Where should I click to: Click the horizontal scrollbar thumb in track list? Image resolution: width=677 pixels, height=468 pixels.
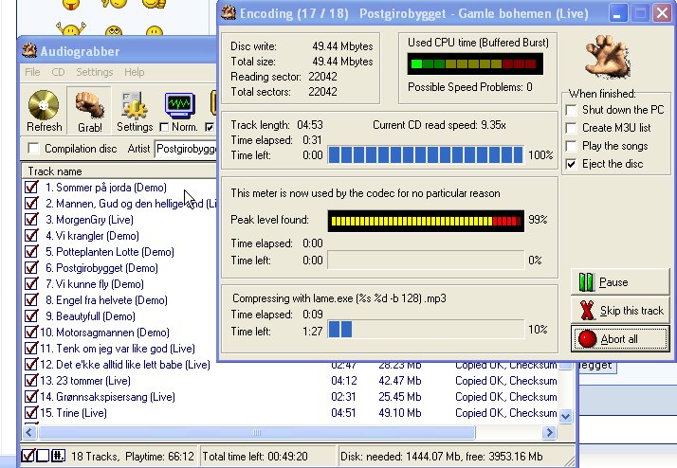pos(256,432)
